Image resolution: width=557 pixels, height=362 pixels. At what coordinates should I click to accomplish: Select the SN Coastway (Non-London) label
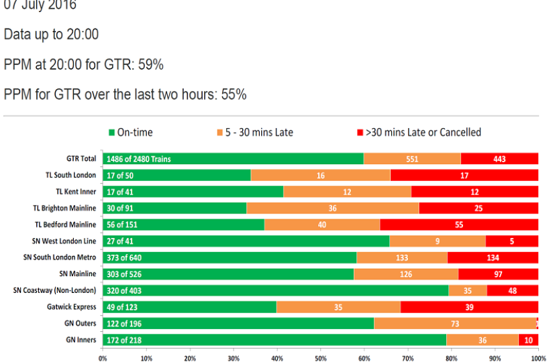tap(55, 290)
